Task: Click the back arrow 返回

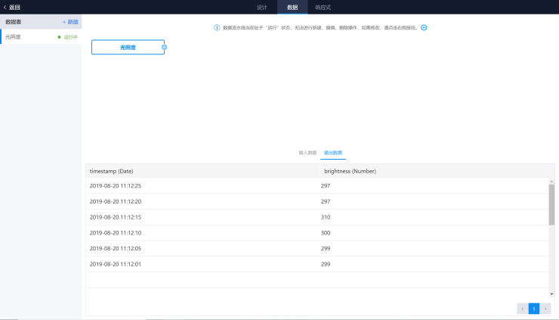Action: click(x=12, y=7)
